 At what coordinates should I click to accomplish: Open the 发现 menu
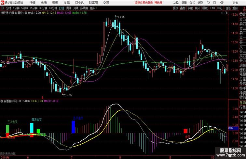click(66, 3)
